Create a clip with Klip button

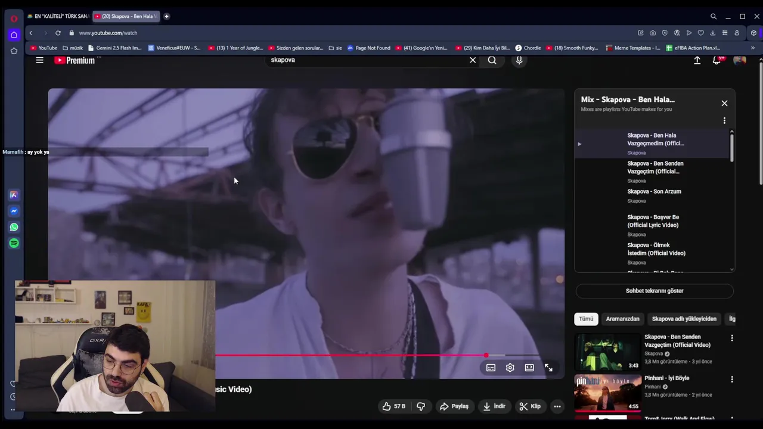(x=530, y=406)
